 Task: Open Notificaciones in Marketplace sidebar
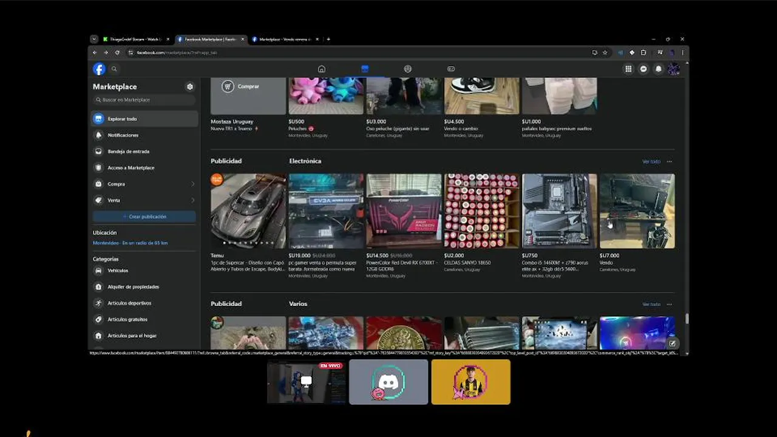tap(145, 135)
